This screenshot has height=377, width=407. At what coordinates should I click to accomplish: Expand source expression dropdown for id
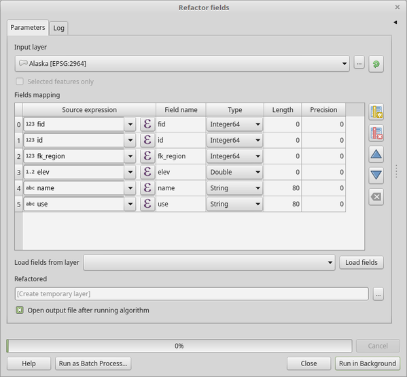coord(130,141)
